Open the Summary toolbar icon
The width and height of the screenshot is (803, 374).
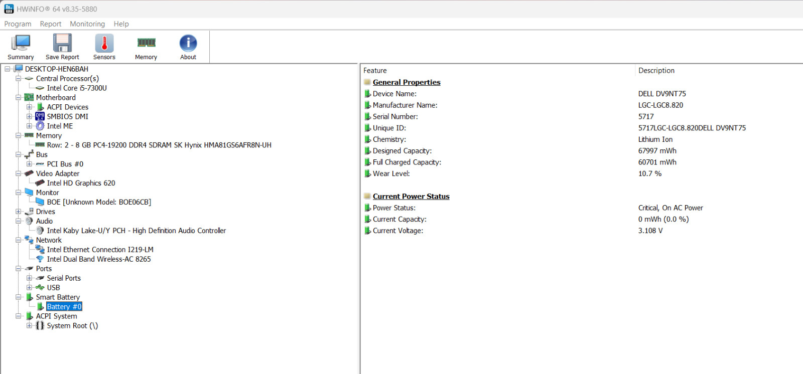tap(21, 43)
